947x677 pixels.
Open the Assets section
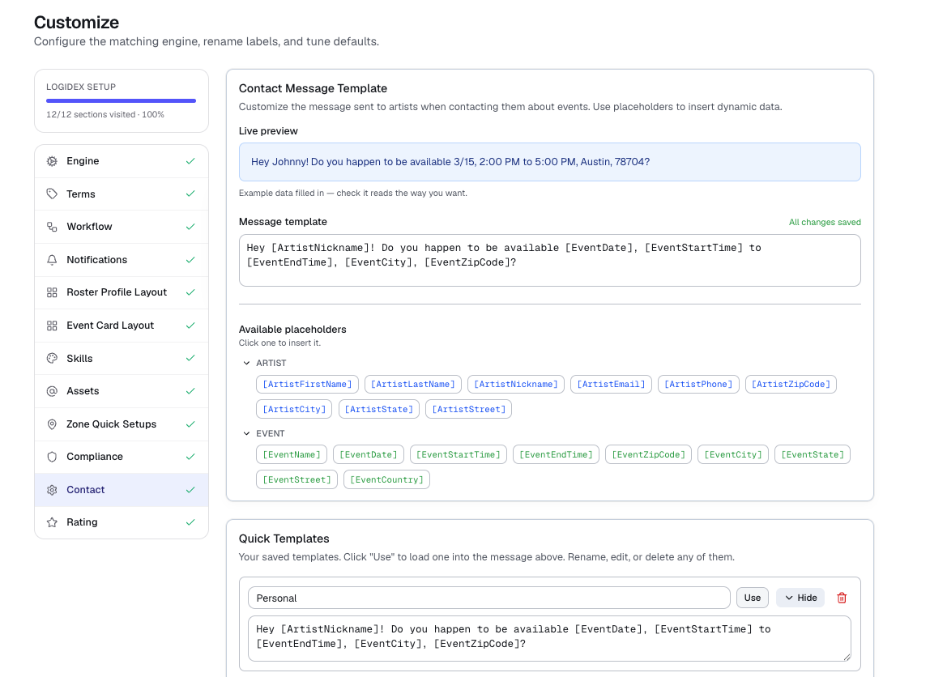coord(122,391)
